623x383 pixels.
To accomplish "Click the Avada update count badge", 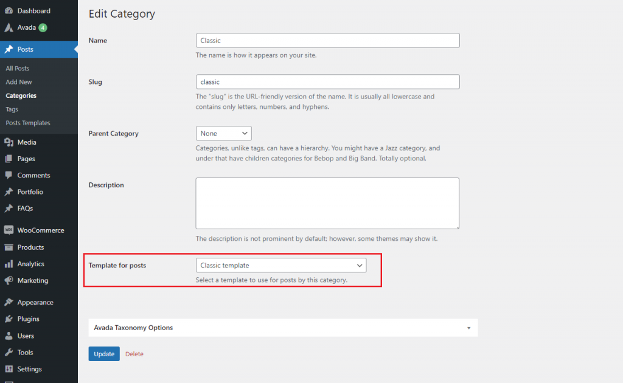I will [43, 28].
